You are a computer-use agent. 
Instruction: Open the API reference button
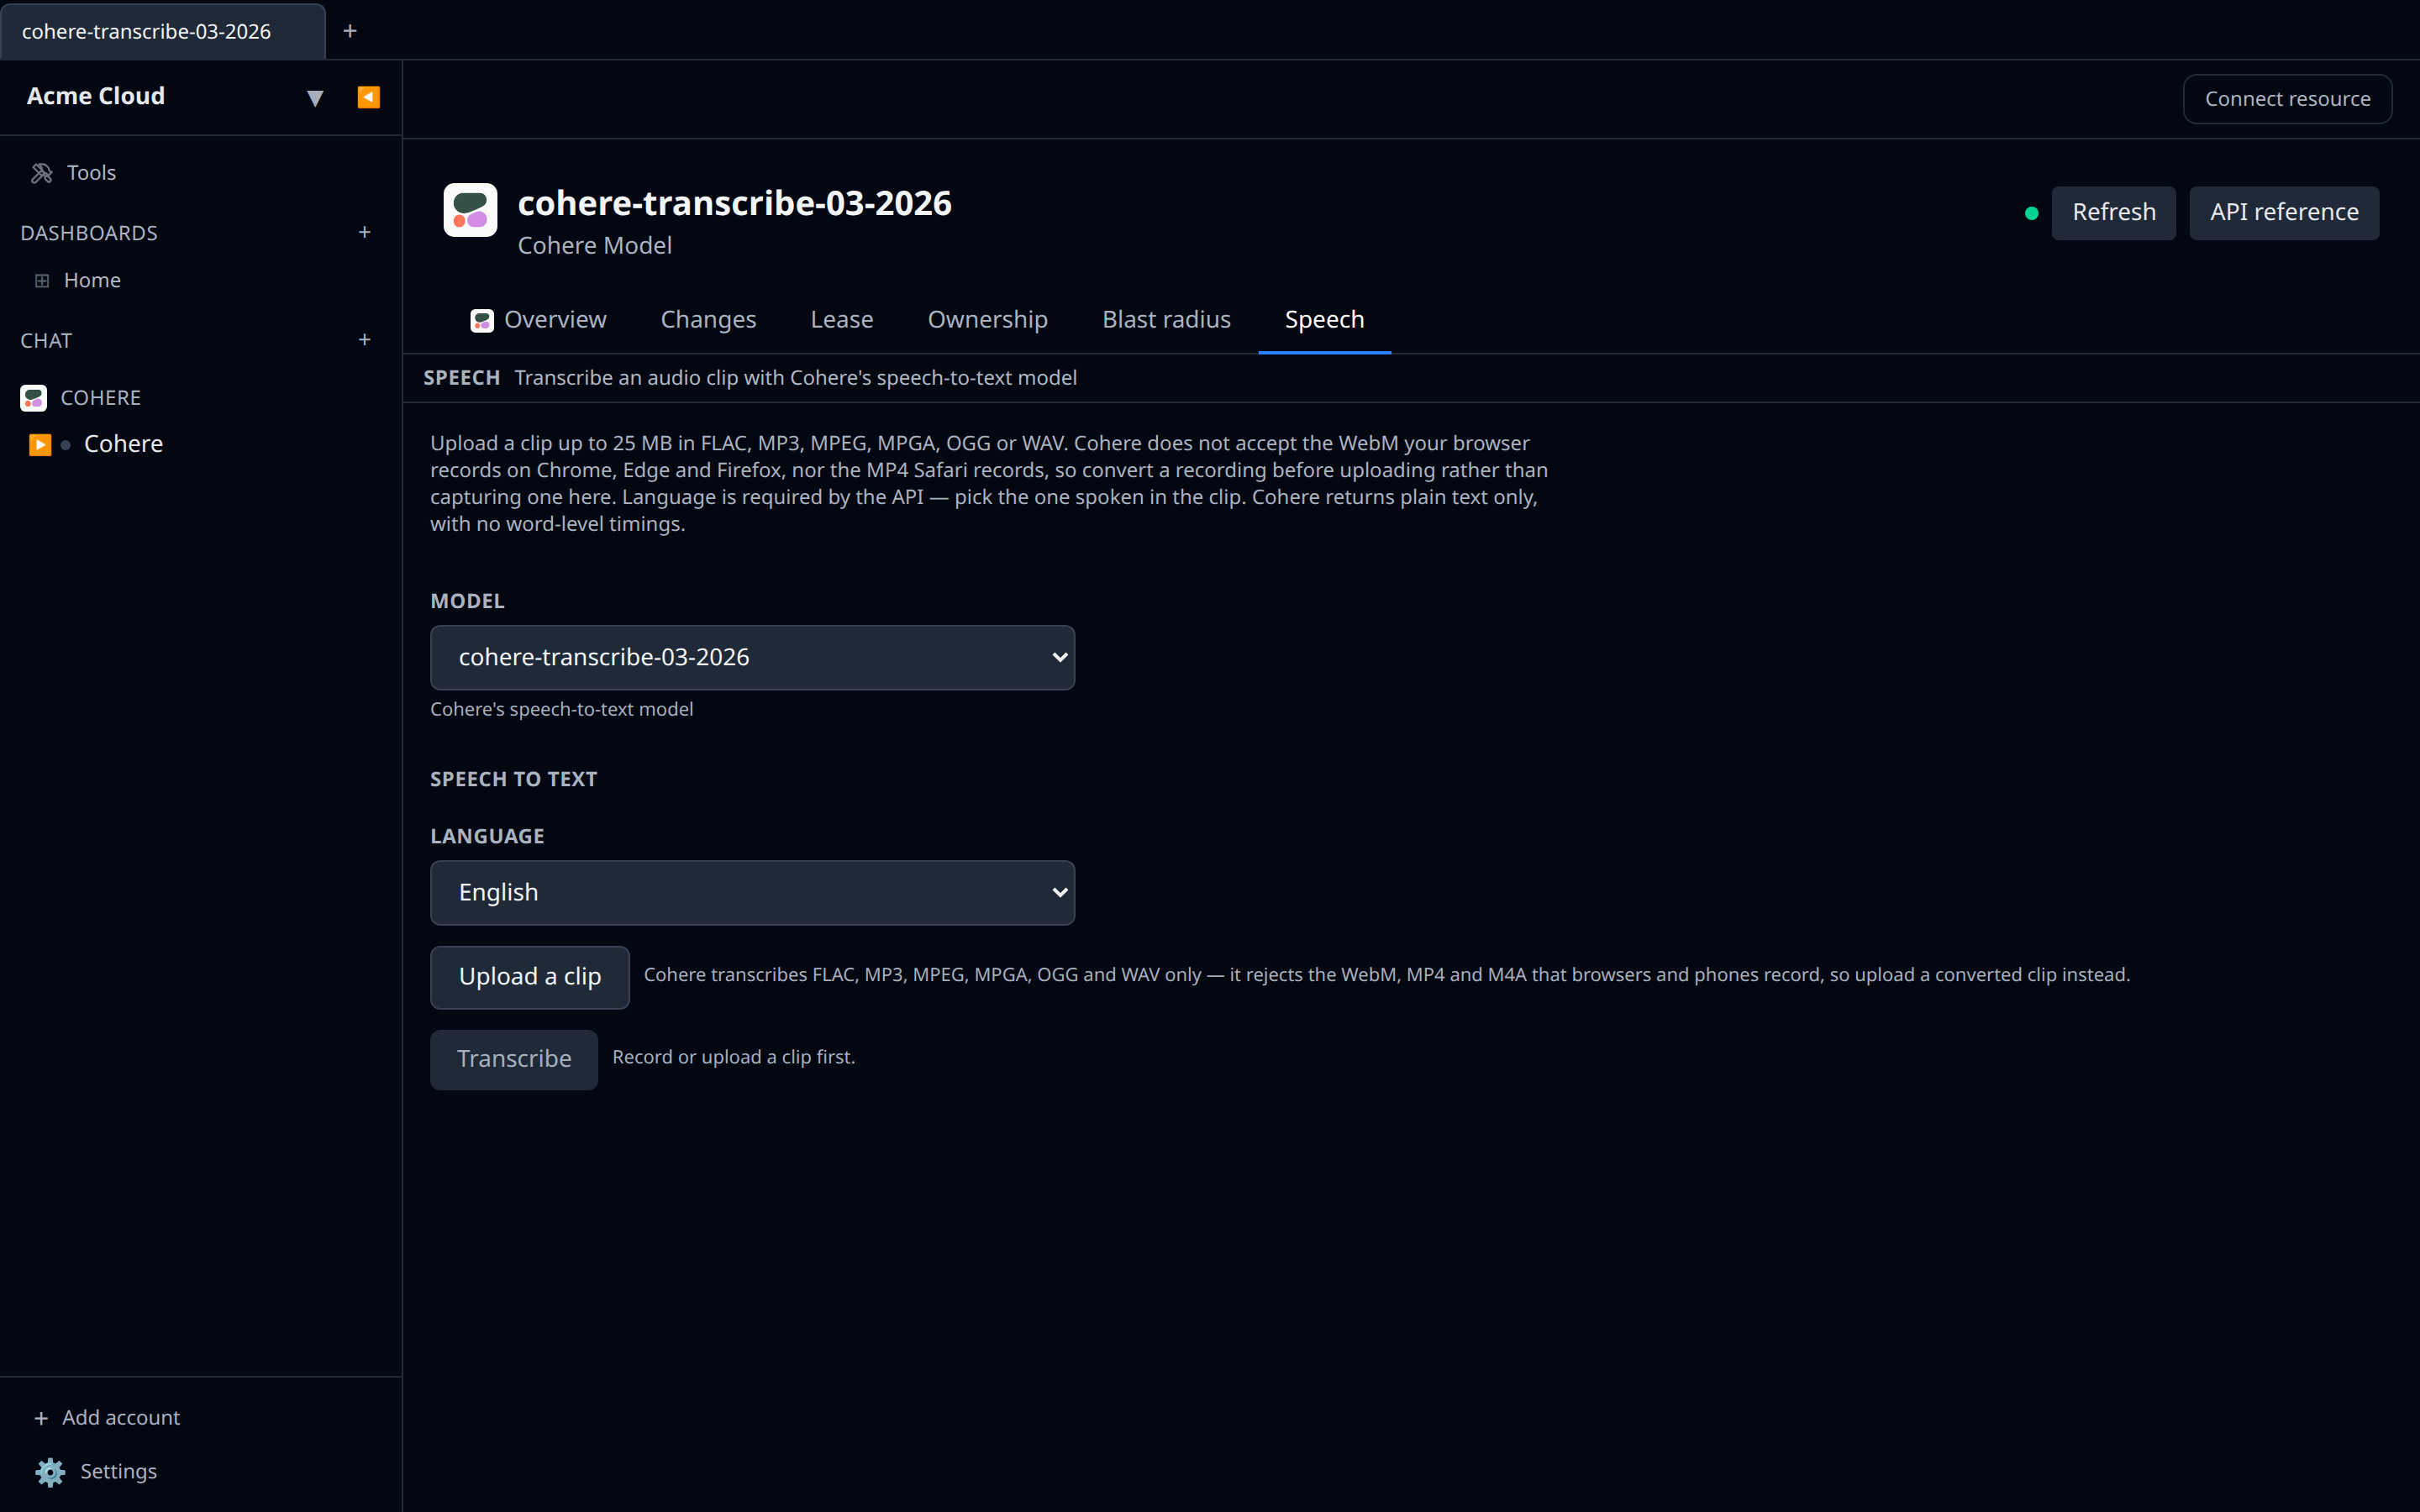(2284, 213)
